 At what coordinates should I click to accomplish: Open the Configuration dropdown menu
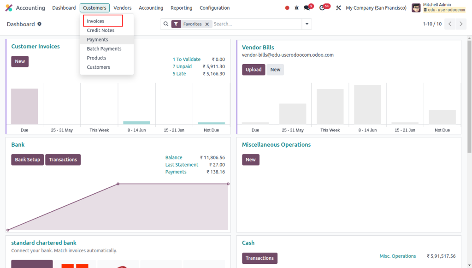coord(214,7)
